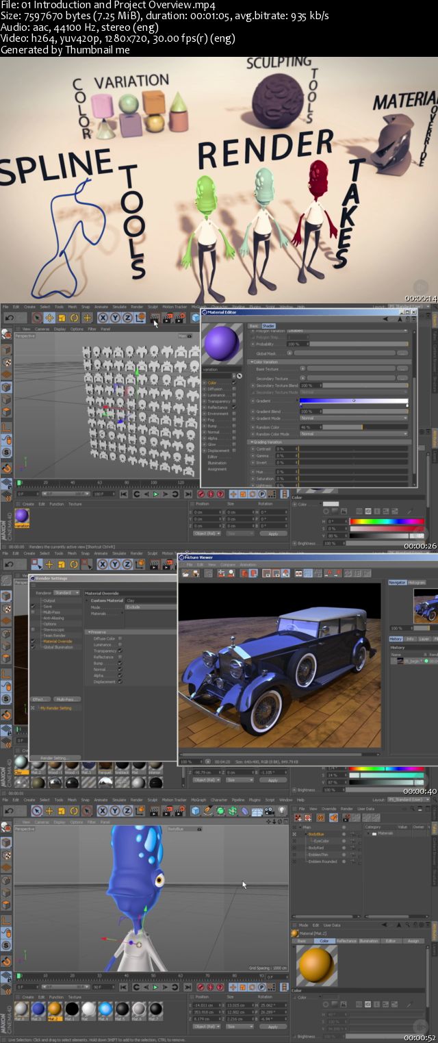This screenshot has height=1043, width=438.
Task: Play animation in blue alien frame timeline
Action: click(x=155, y=986)
